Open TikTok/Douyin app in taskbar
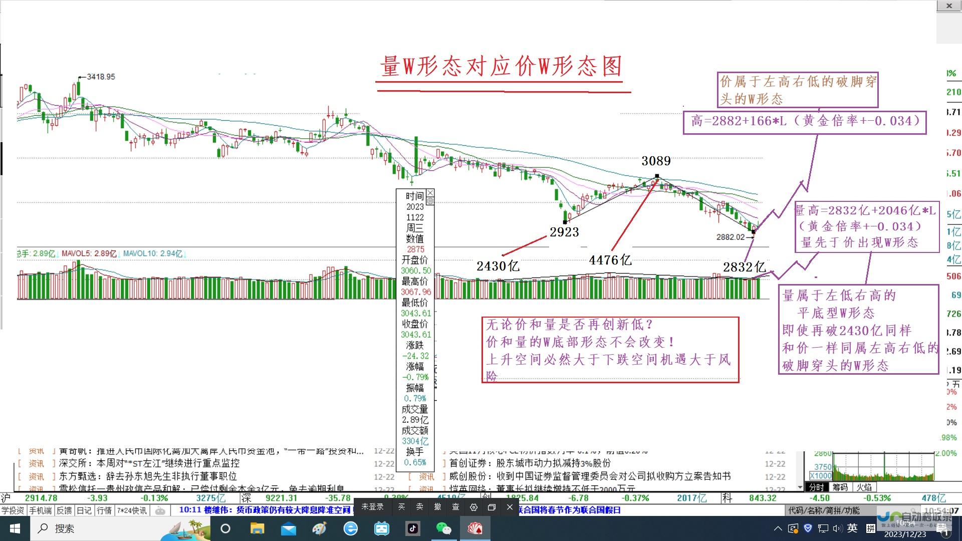 412,528
